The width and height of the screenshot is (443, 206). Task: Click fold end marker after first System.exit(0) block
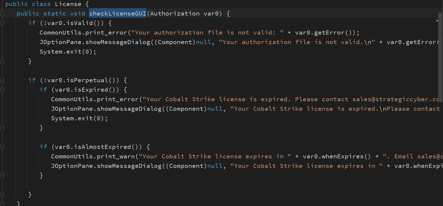click(x=2, y=61)
